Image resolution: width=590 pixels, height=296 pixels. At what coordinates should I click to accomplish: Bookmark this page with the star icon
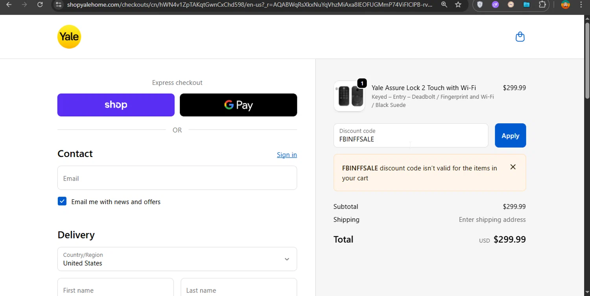(458, 5)
